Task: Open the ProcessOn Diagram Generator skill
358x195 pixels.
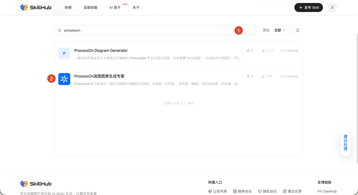Action: [x=101, y=50]
